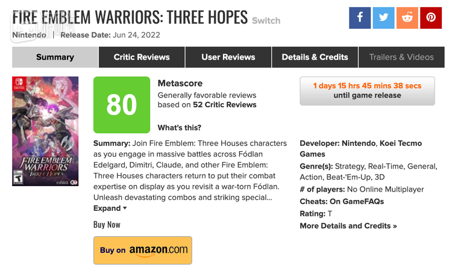Open the User Reviews tab
This screenshot has width=452, height=268.
(228, 57)
